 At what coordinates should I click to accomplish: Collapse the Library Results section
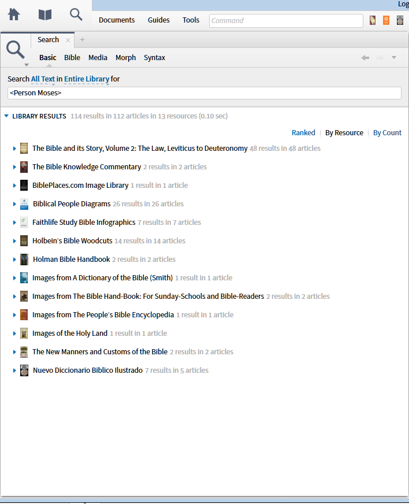[6, 116]
